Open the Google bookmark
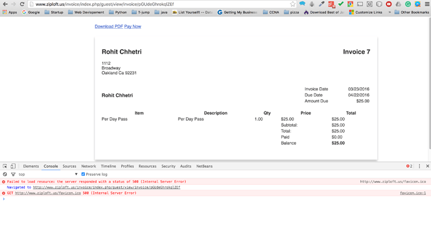 [31, 12]
